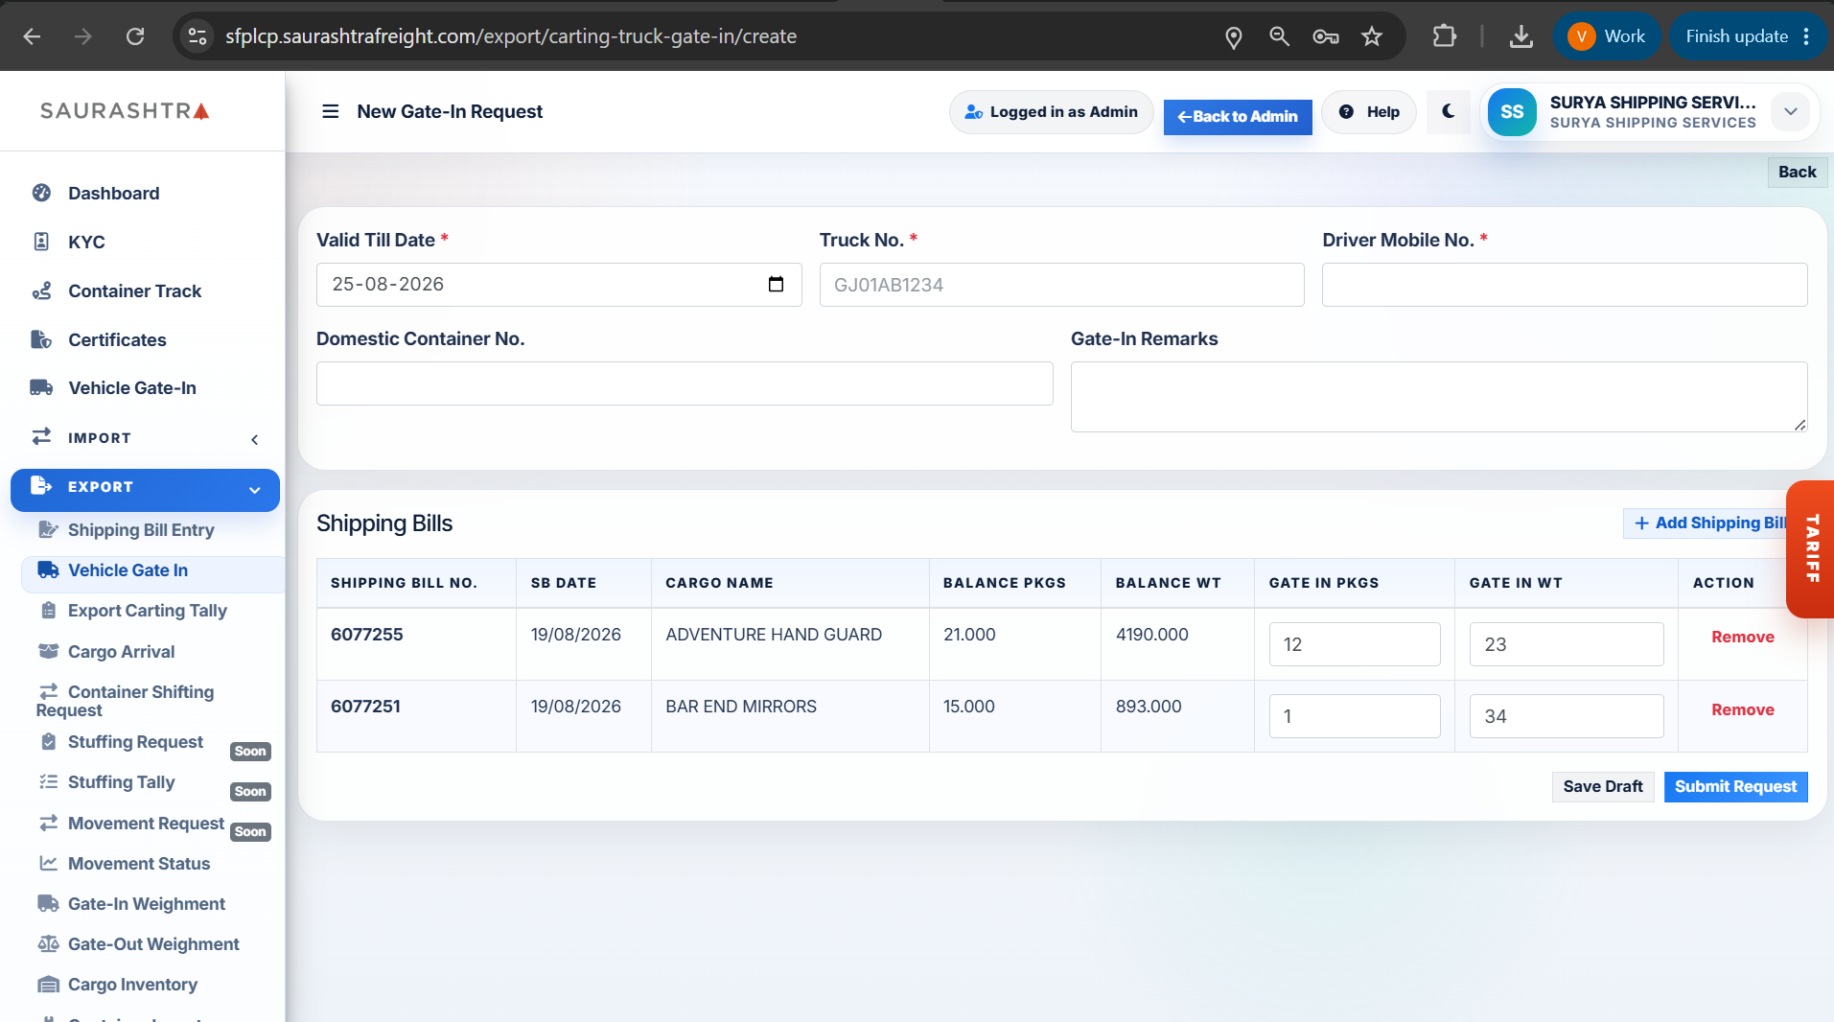Click Gate In Pkgs field for bill 6077255
Viewport: 1834px width, 1022px height.
point(1354,644)
